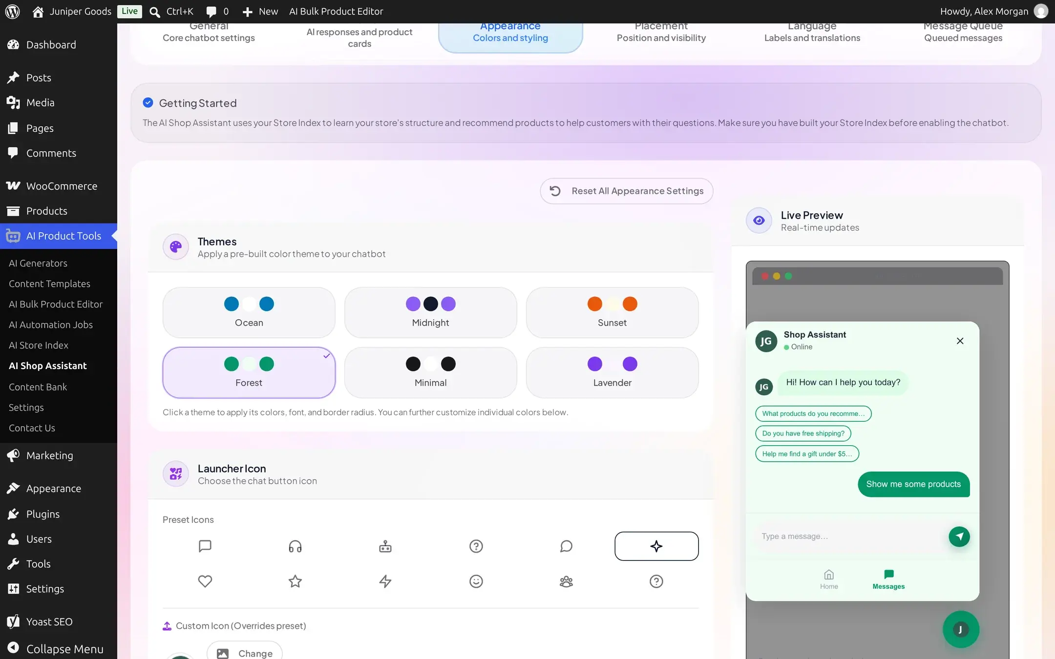Pick the heart preset launcher icon
The width and height of the screenshot is (1055, 659).
pyautogui.click(x=205, y=581)
